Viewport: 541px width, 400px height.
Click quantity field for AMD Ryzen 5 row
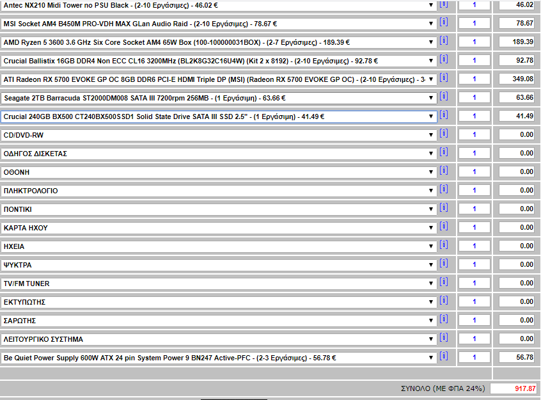pos(474,42)
